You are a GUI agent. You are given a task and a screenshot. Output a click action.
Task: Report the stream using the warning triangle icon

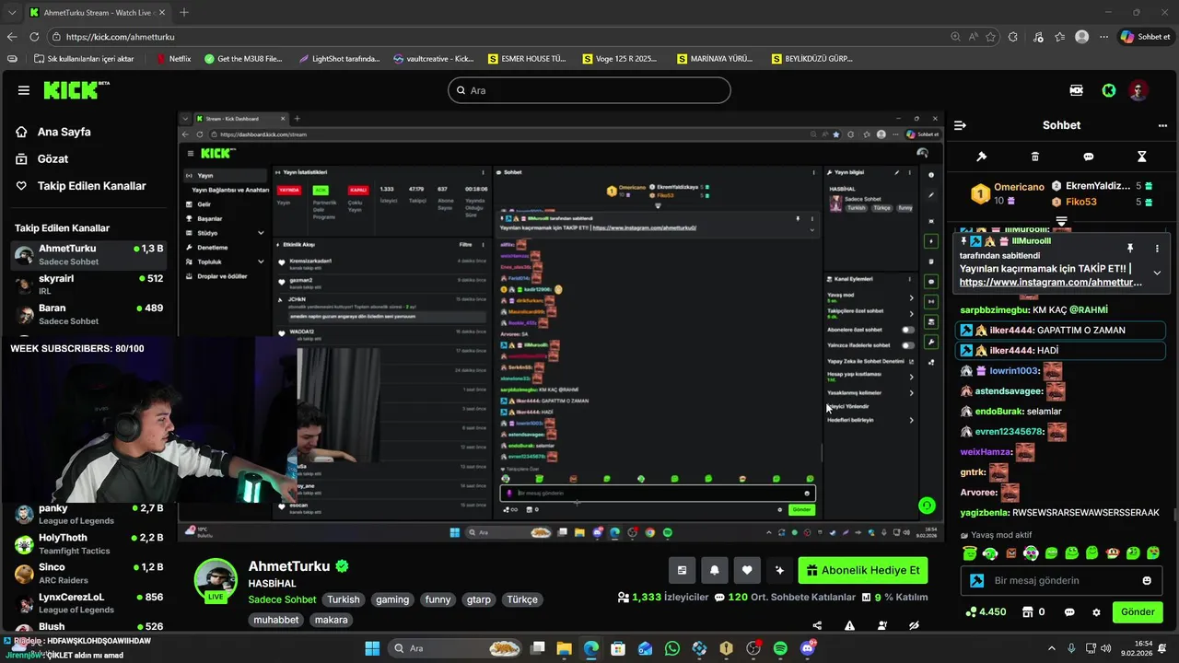pyautogui.click(x=849, y=625)
